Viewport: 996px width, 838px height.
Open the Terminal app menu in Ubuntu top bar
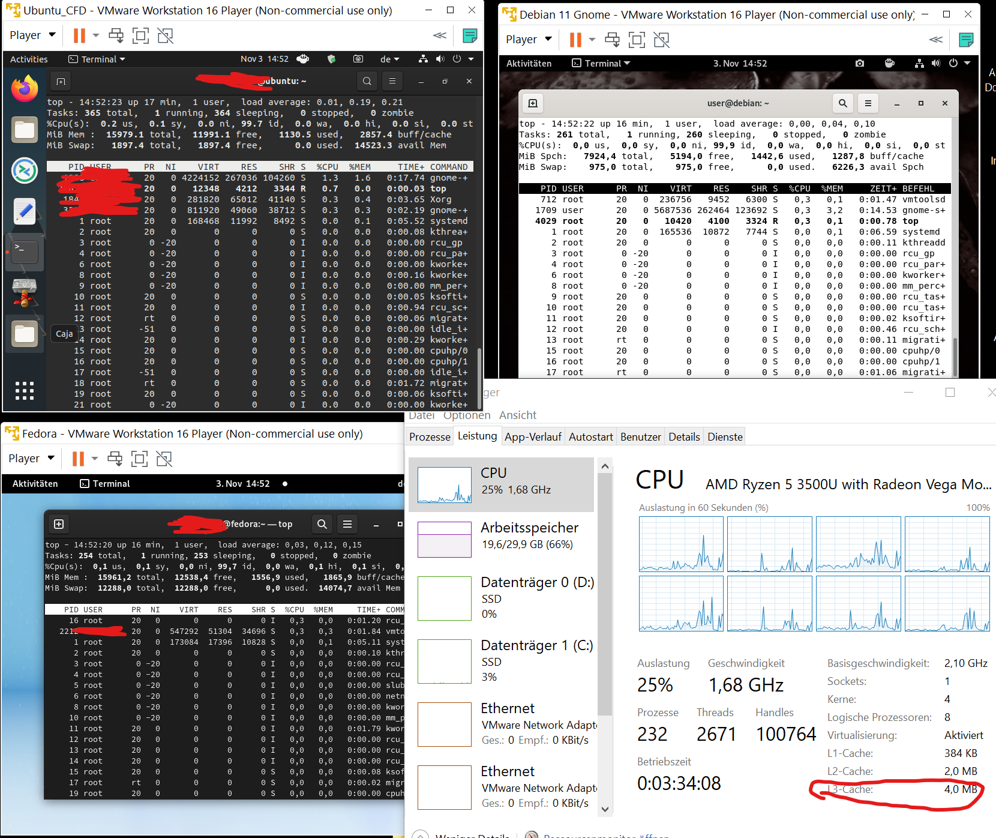pyautogui.click(x=97, y=59)
